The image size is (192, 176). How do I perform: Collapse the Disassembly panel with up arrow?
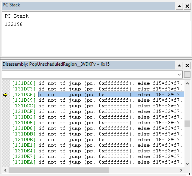coord(179,65)
